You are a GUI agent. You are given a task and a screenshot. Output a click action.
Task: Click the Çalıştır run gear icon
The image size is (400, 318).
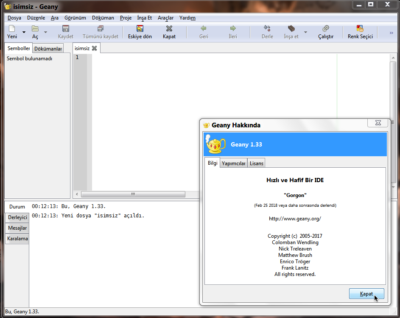(x=326, y=28)
